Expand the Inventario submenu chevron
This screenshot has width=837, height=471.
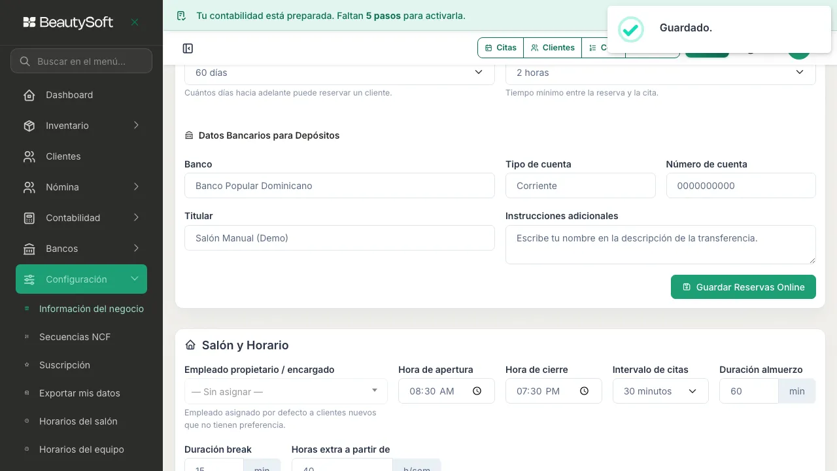tap(136, 126)
